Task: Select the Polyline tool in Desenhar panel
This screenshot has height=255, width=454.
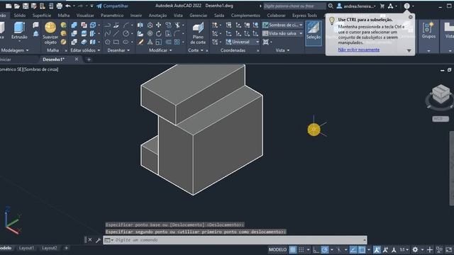Action: (107, 25)
